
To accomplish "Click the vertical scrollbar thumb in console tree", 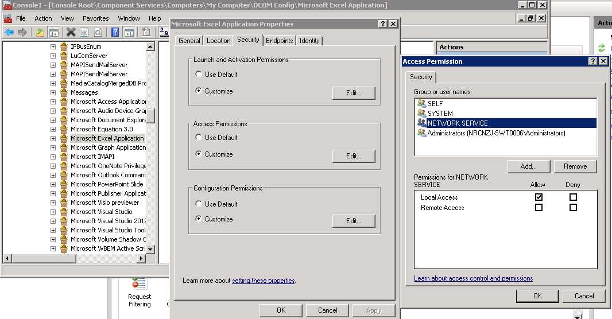I will [150, 115].
